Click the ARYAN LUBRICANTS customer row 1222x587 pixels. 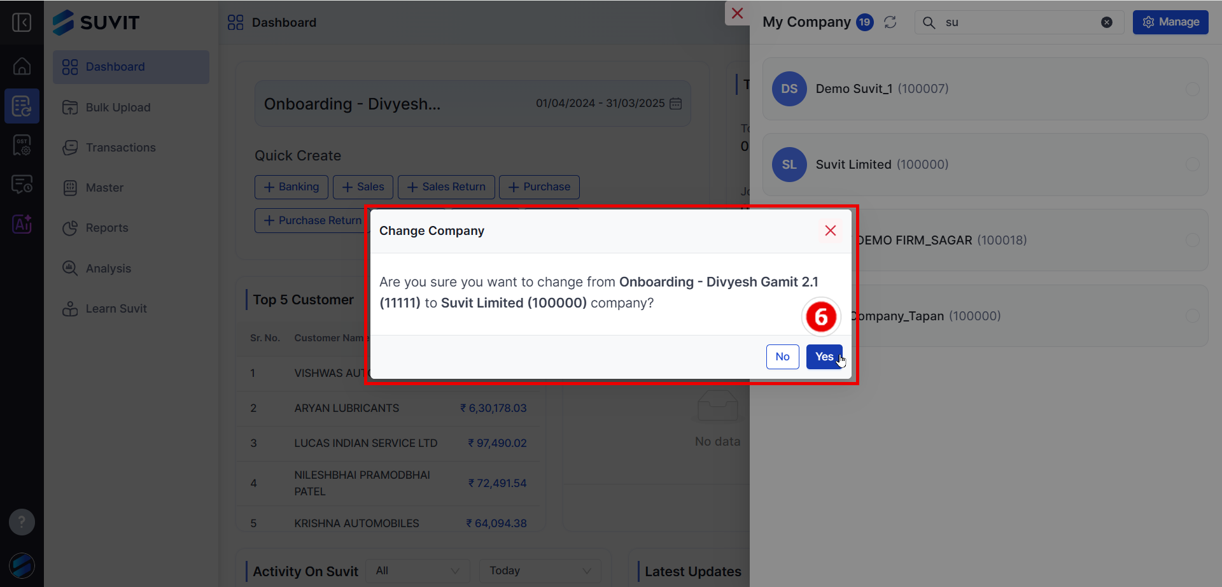point(388,408)
